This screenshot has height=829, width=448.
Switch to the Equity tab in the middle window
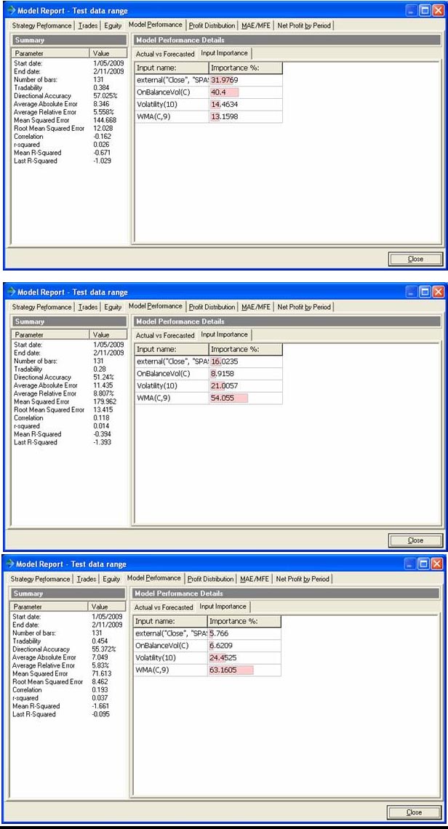pos(112,307)
